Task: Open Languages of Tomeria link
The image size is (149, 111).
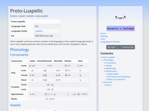Action: [x=110, y=42]
